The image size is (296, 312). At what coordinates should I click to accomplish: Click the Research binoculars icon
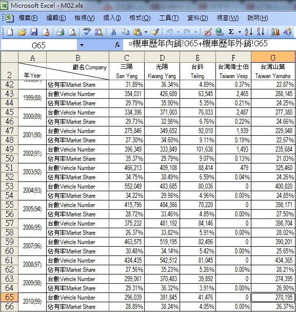(98, 32)
